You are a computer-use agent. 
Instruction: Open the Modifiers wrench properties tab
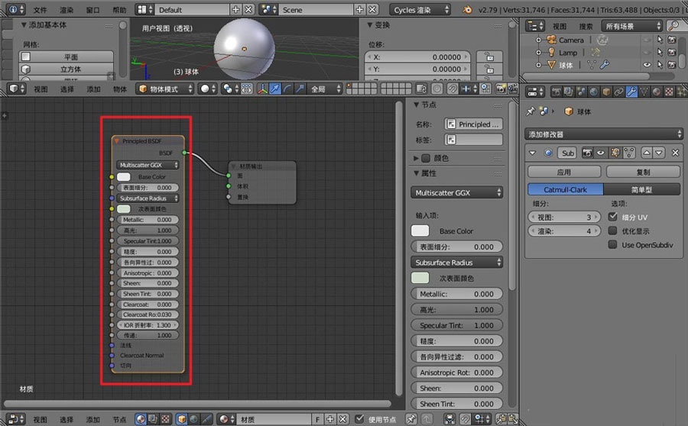(x=631, y=92)
